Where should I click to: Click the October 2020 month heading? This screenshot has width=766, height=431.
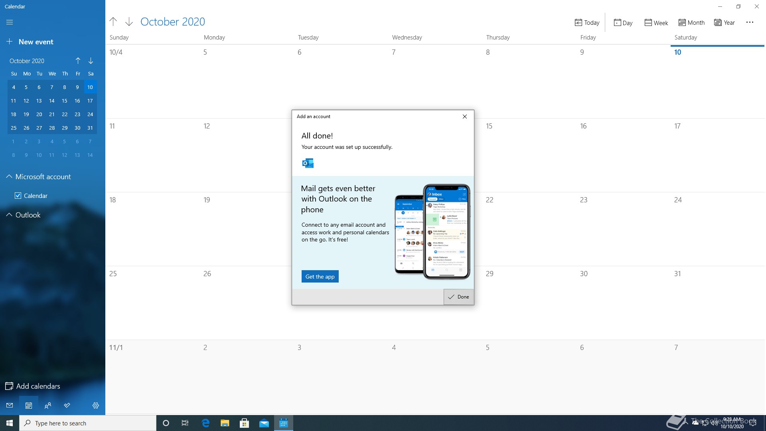(173, 22)
